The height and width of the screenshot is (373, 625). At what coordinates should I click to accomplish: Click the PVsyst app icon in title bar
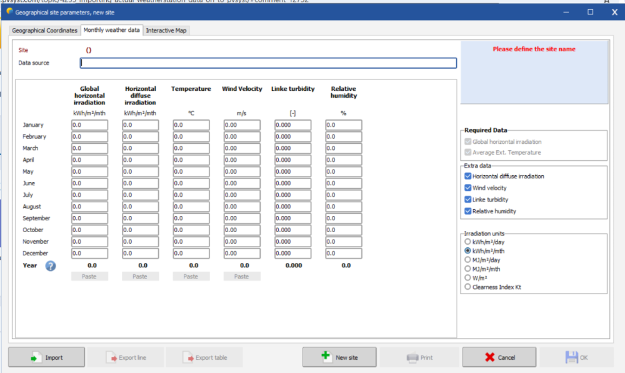[10, 11]
